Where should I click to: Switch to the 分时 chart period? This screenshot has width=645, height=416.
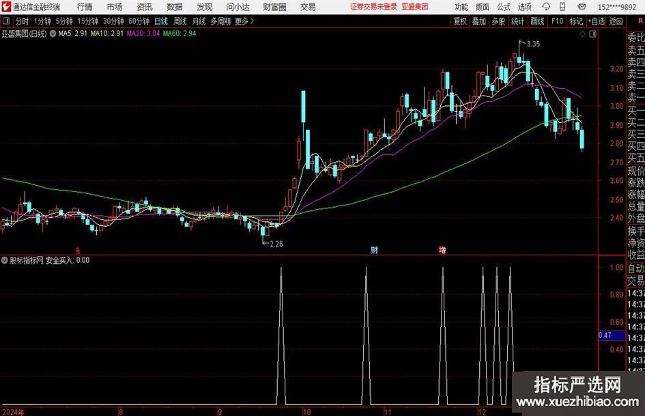click(22, 21)
